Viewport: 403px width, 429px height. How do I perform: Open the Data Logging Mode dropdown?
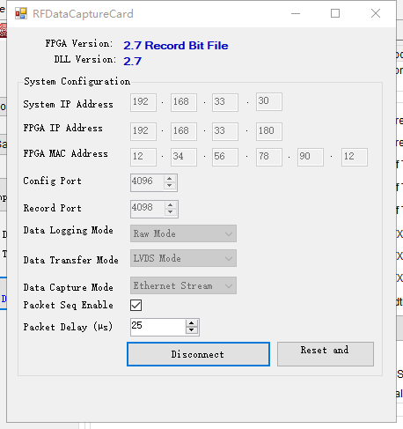click(183, 233)
